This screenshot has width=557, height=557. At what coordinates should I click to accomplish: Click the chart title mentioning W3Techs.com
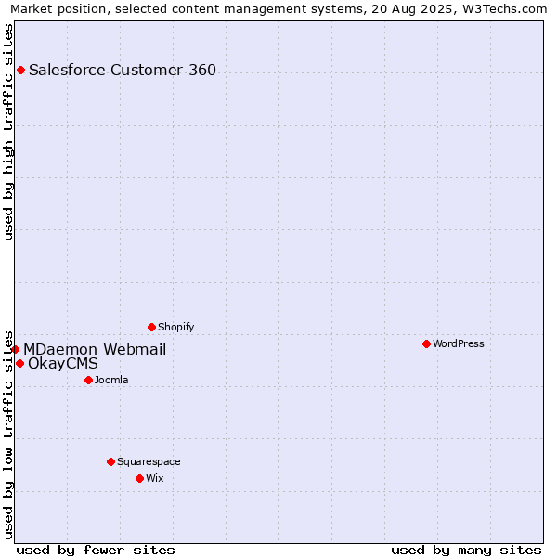click(278, 9)
